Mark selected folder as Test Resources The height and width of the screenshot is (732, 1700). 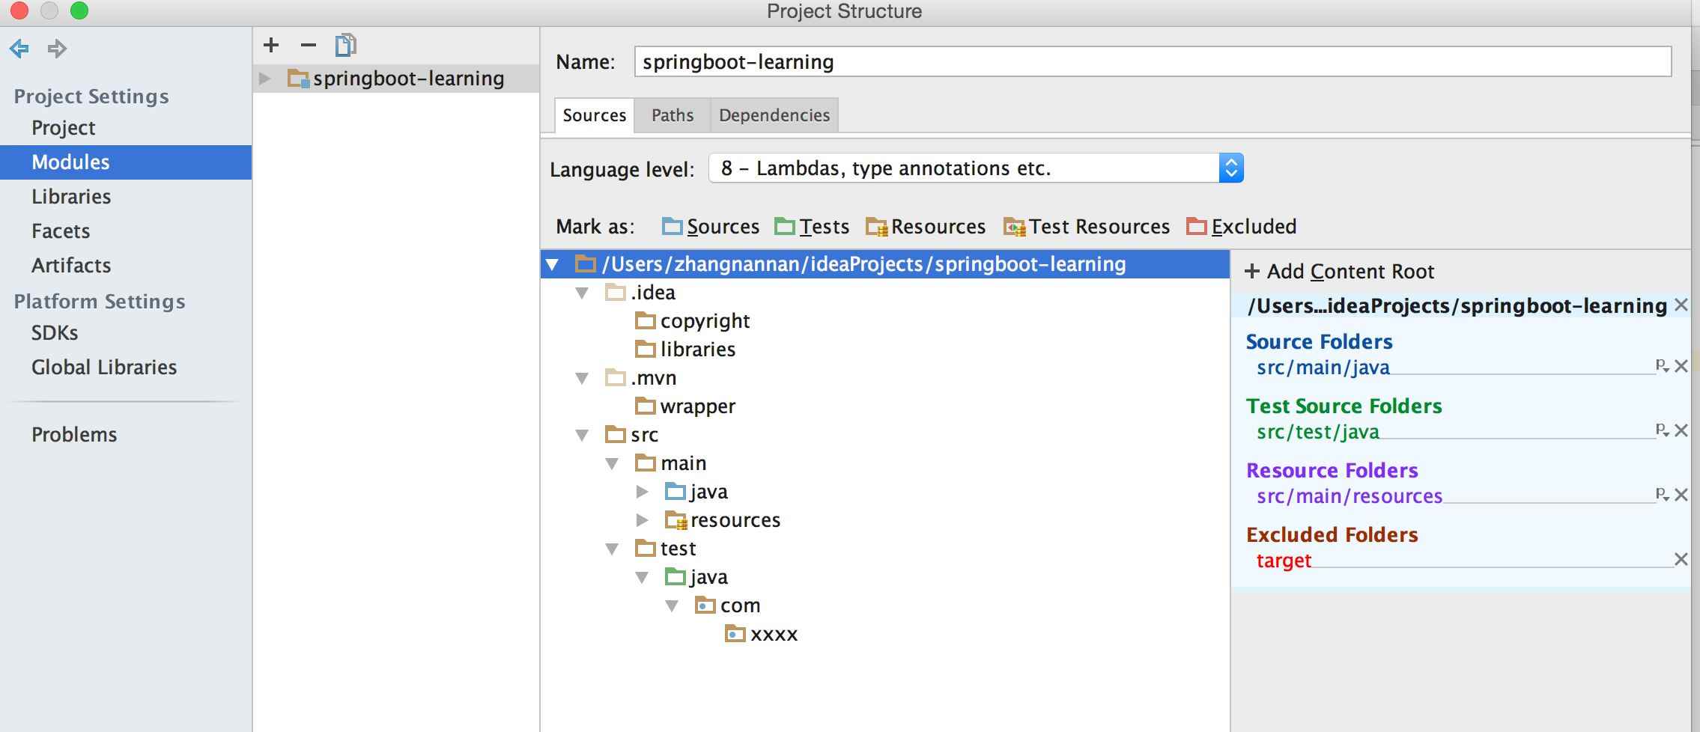[x=1087, y=227]
